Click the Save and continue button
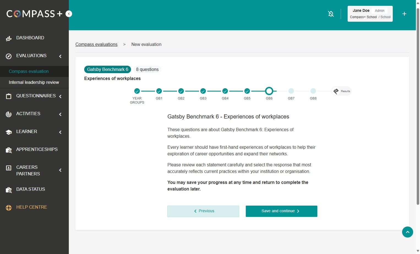This screenshot has width=420, height=254. (x=281, y=211)
